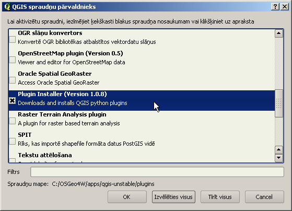Click the lower scrollbar up arrow

(x=278, y=150)
